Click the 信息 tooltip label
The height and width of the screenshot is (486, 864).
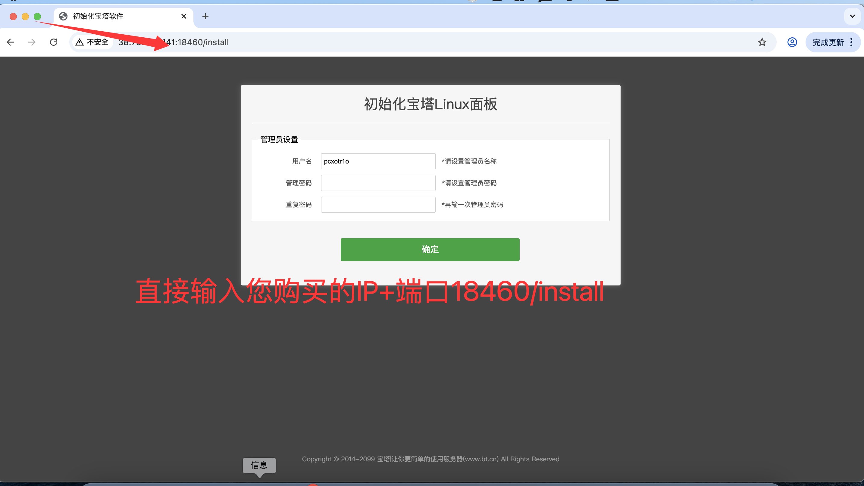point(259,465)
